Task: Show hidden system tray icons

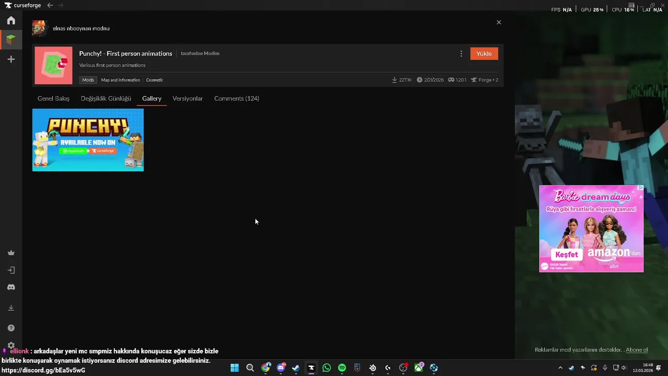Action: pos(560,368)
